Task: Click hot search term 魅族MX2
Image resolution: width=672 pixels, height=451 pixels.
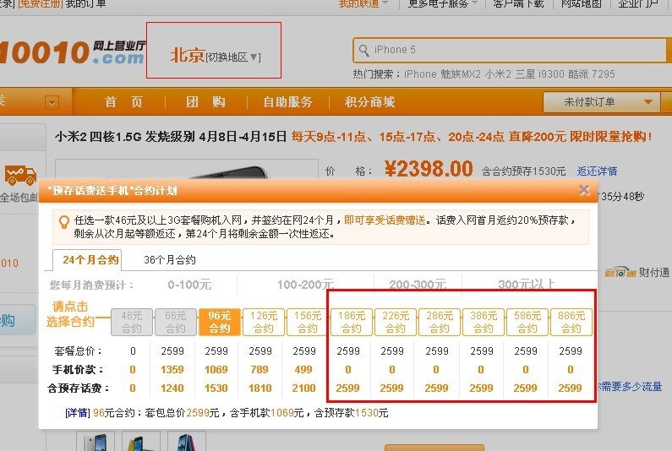Action: (461, 74)
